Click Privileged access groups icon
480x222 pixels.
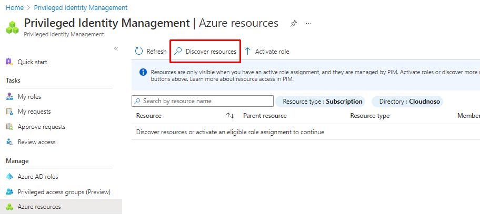pos(9,192)
